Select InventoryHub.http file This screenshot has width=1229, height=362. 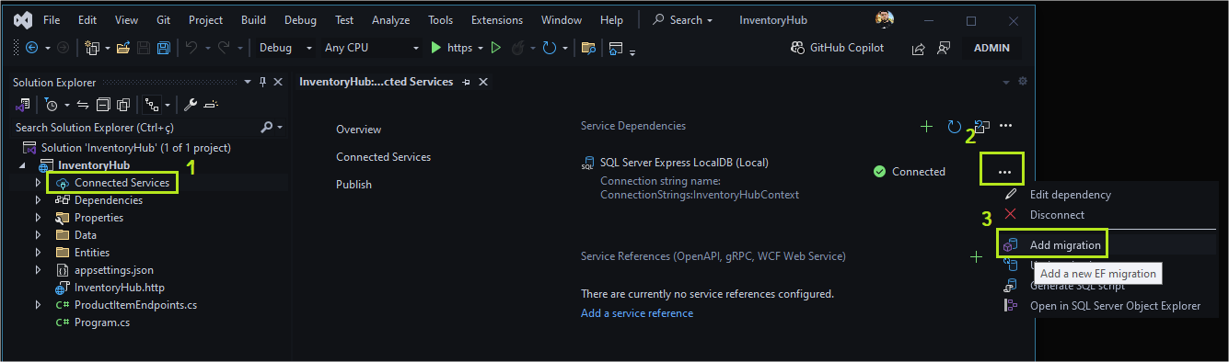pos(119,288)
